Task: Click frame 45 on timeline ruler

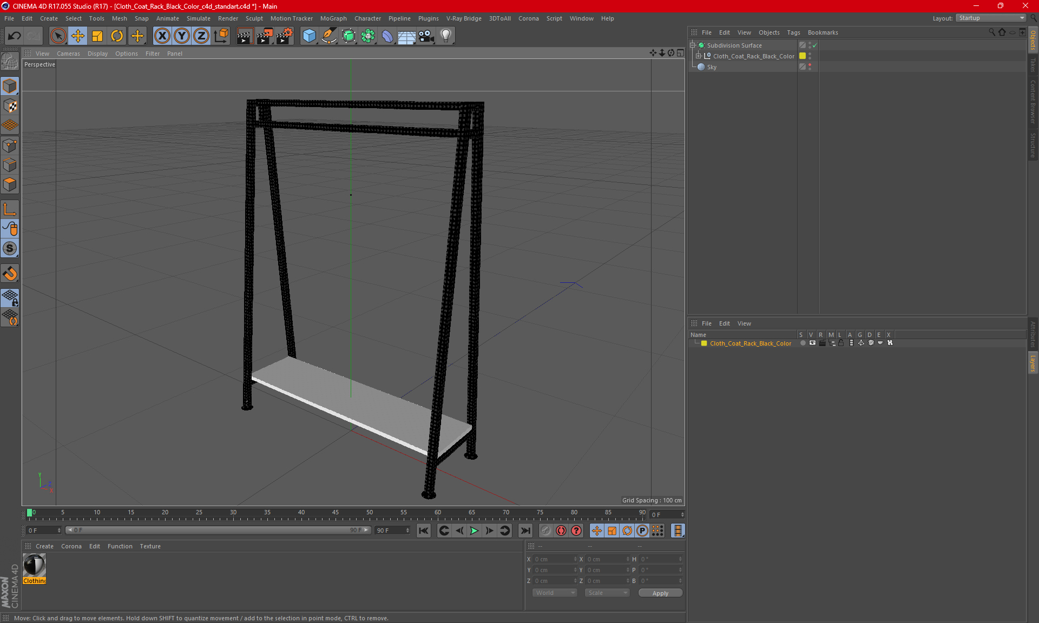Action: [x=336, y=513]
